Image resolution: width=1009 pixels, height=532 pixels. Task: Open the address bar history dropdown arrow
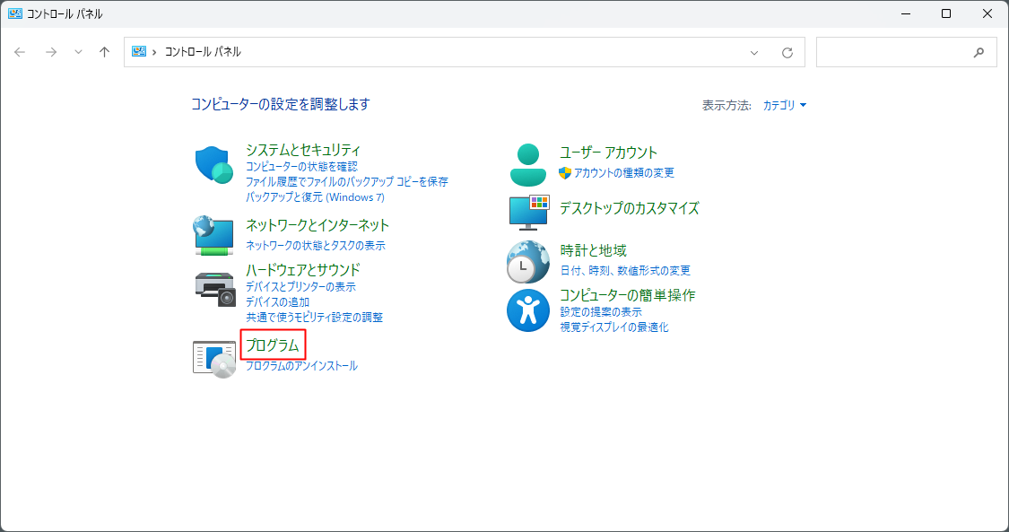click(x=753, y=52)
